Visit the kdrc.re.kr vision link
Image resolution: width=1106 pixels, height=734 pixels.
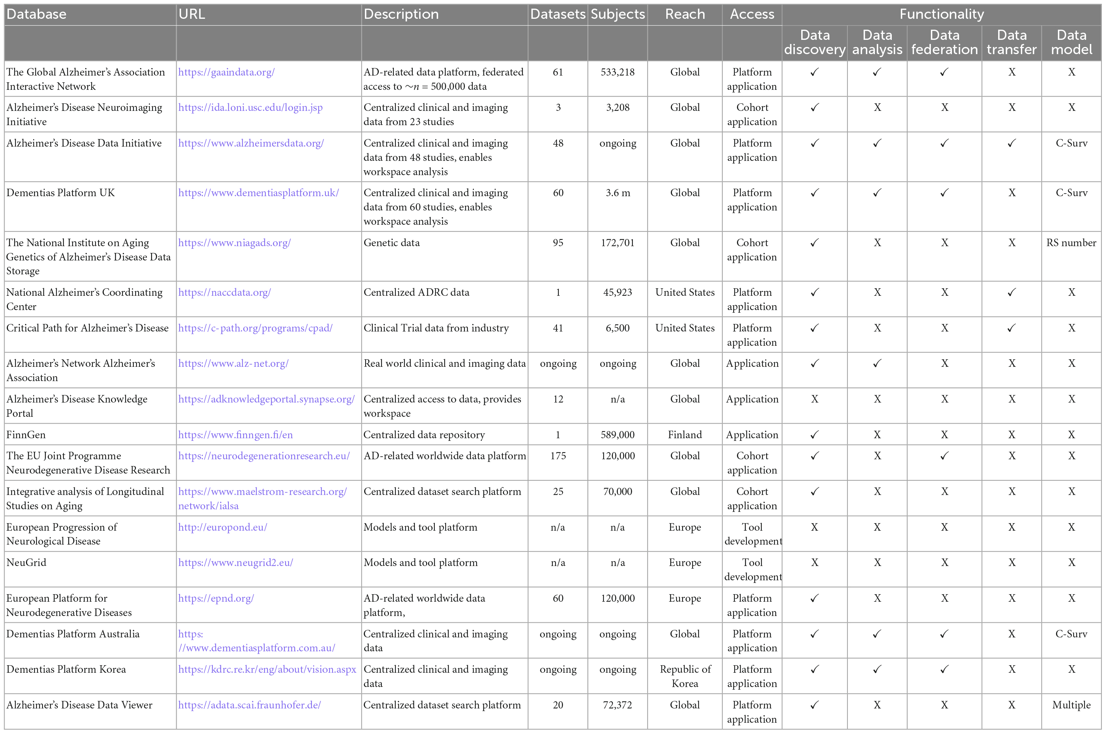tap(267, 669)
